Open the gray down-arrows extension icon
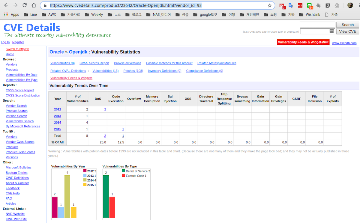The width and height of the screenshot is (360, 223). point(319,5)
